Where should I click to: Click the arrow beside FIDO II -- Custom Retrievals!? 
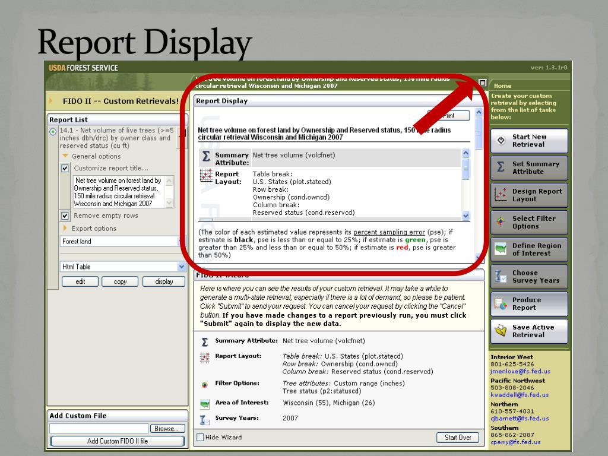[x=50, y=101]
